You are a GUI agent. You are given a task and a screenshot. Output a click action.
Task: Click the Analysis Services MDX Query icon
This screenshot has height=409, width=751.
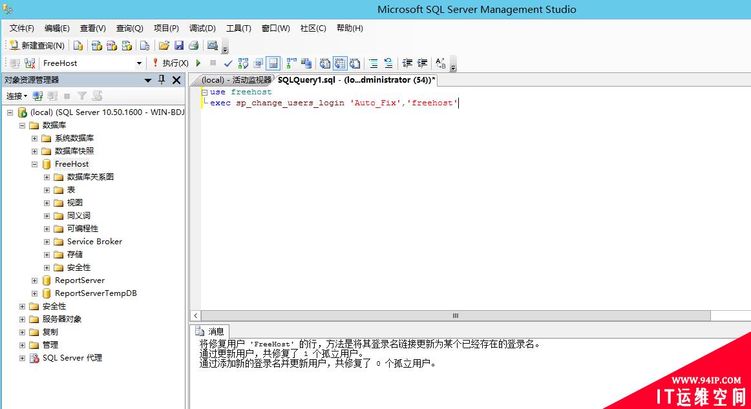pyautogui.click(x=97, y=45)
